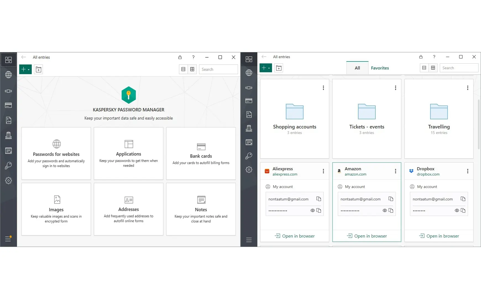
Task: Open Notes icon in right window sidebar
Action: (249, 142)
